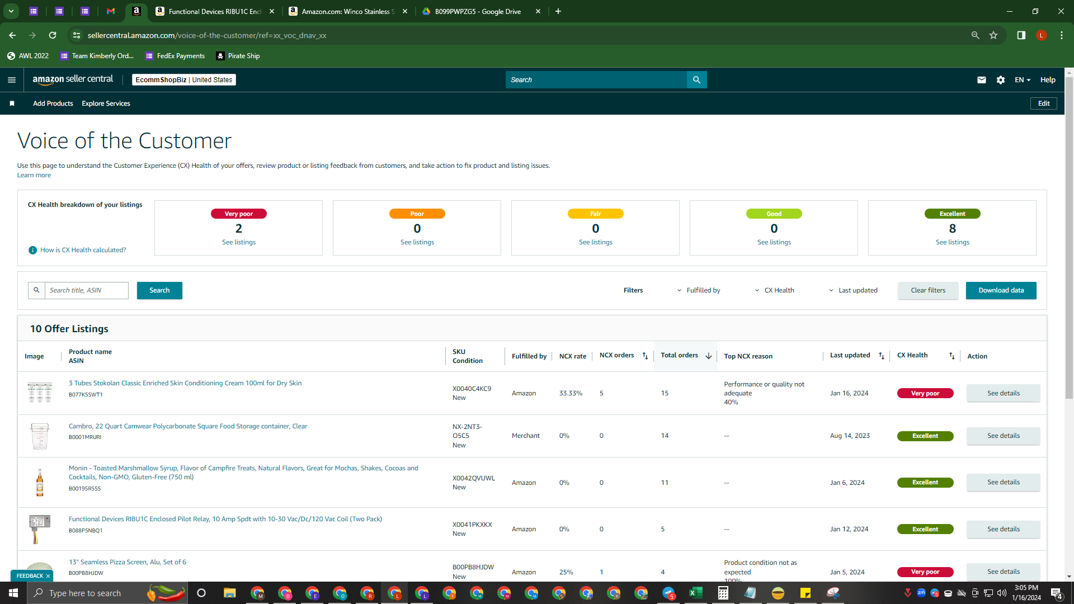
Task: Sort by Total orders down arrow
Action: [709, 356]
